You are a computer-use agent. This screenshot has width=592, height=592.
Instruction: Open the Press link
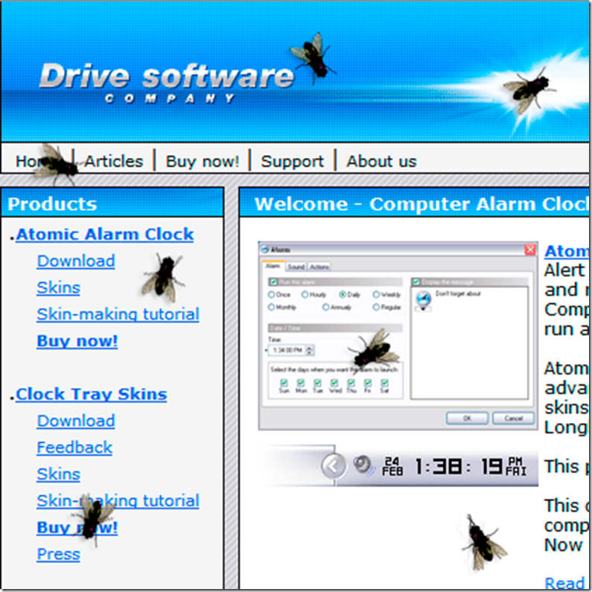coord(59,554)
